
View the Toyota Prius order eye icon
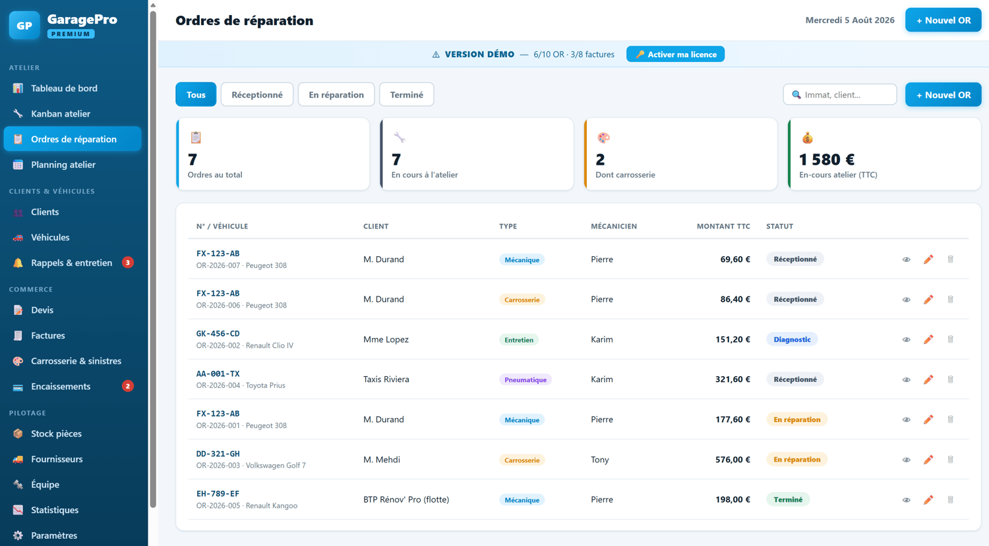906,379
